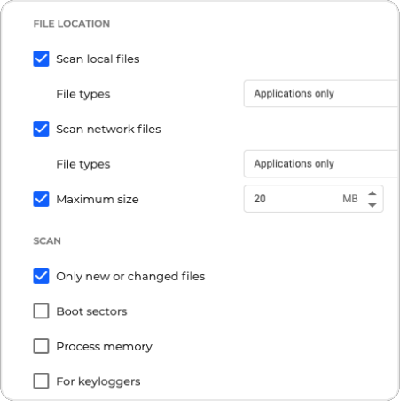
Task: Expand the network File types Applications only dropdown
Action: click(322, 163)
